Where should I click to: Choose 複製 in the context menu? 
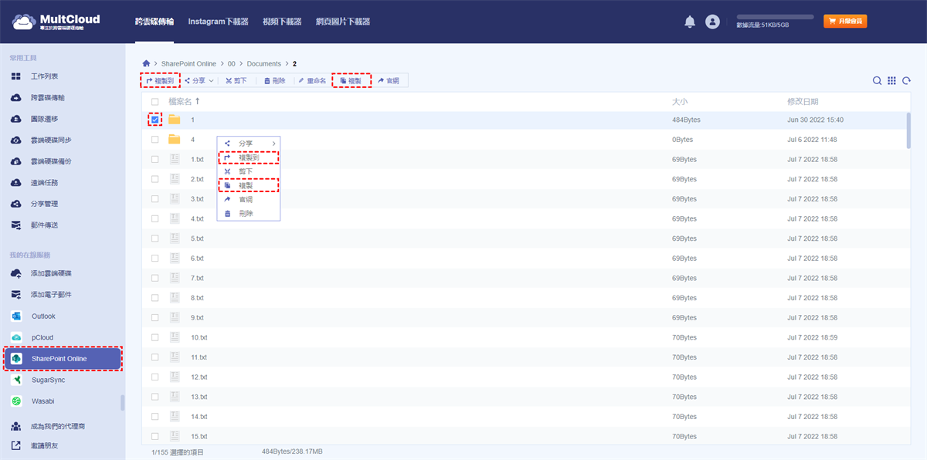[x=249, y=185]
